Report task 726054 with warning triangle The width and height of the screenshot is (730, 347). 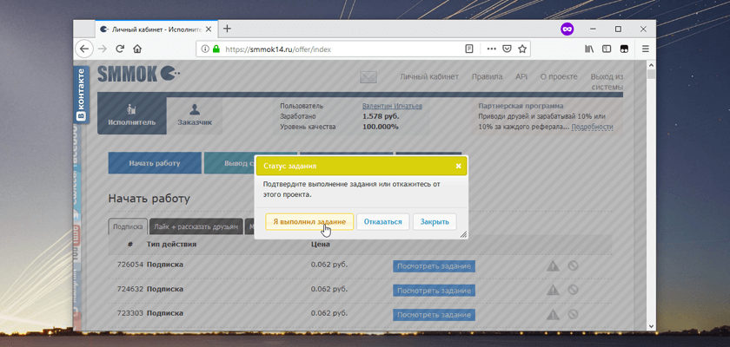point(553,265)
